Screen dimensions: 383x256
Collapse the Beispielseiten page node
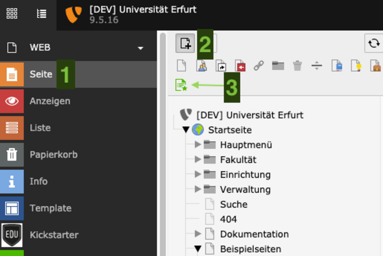pos(198,249)
